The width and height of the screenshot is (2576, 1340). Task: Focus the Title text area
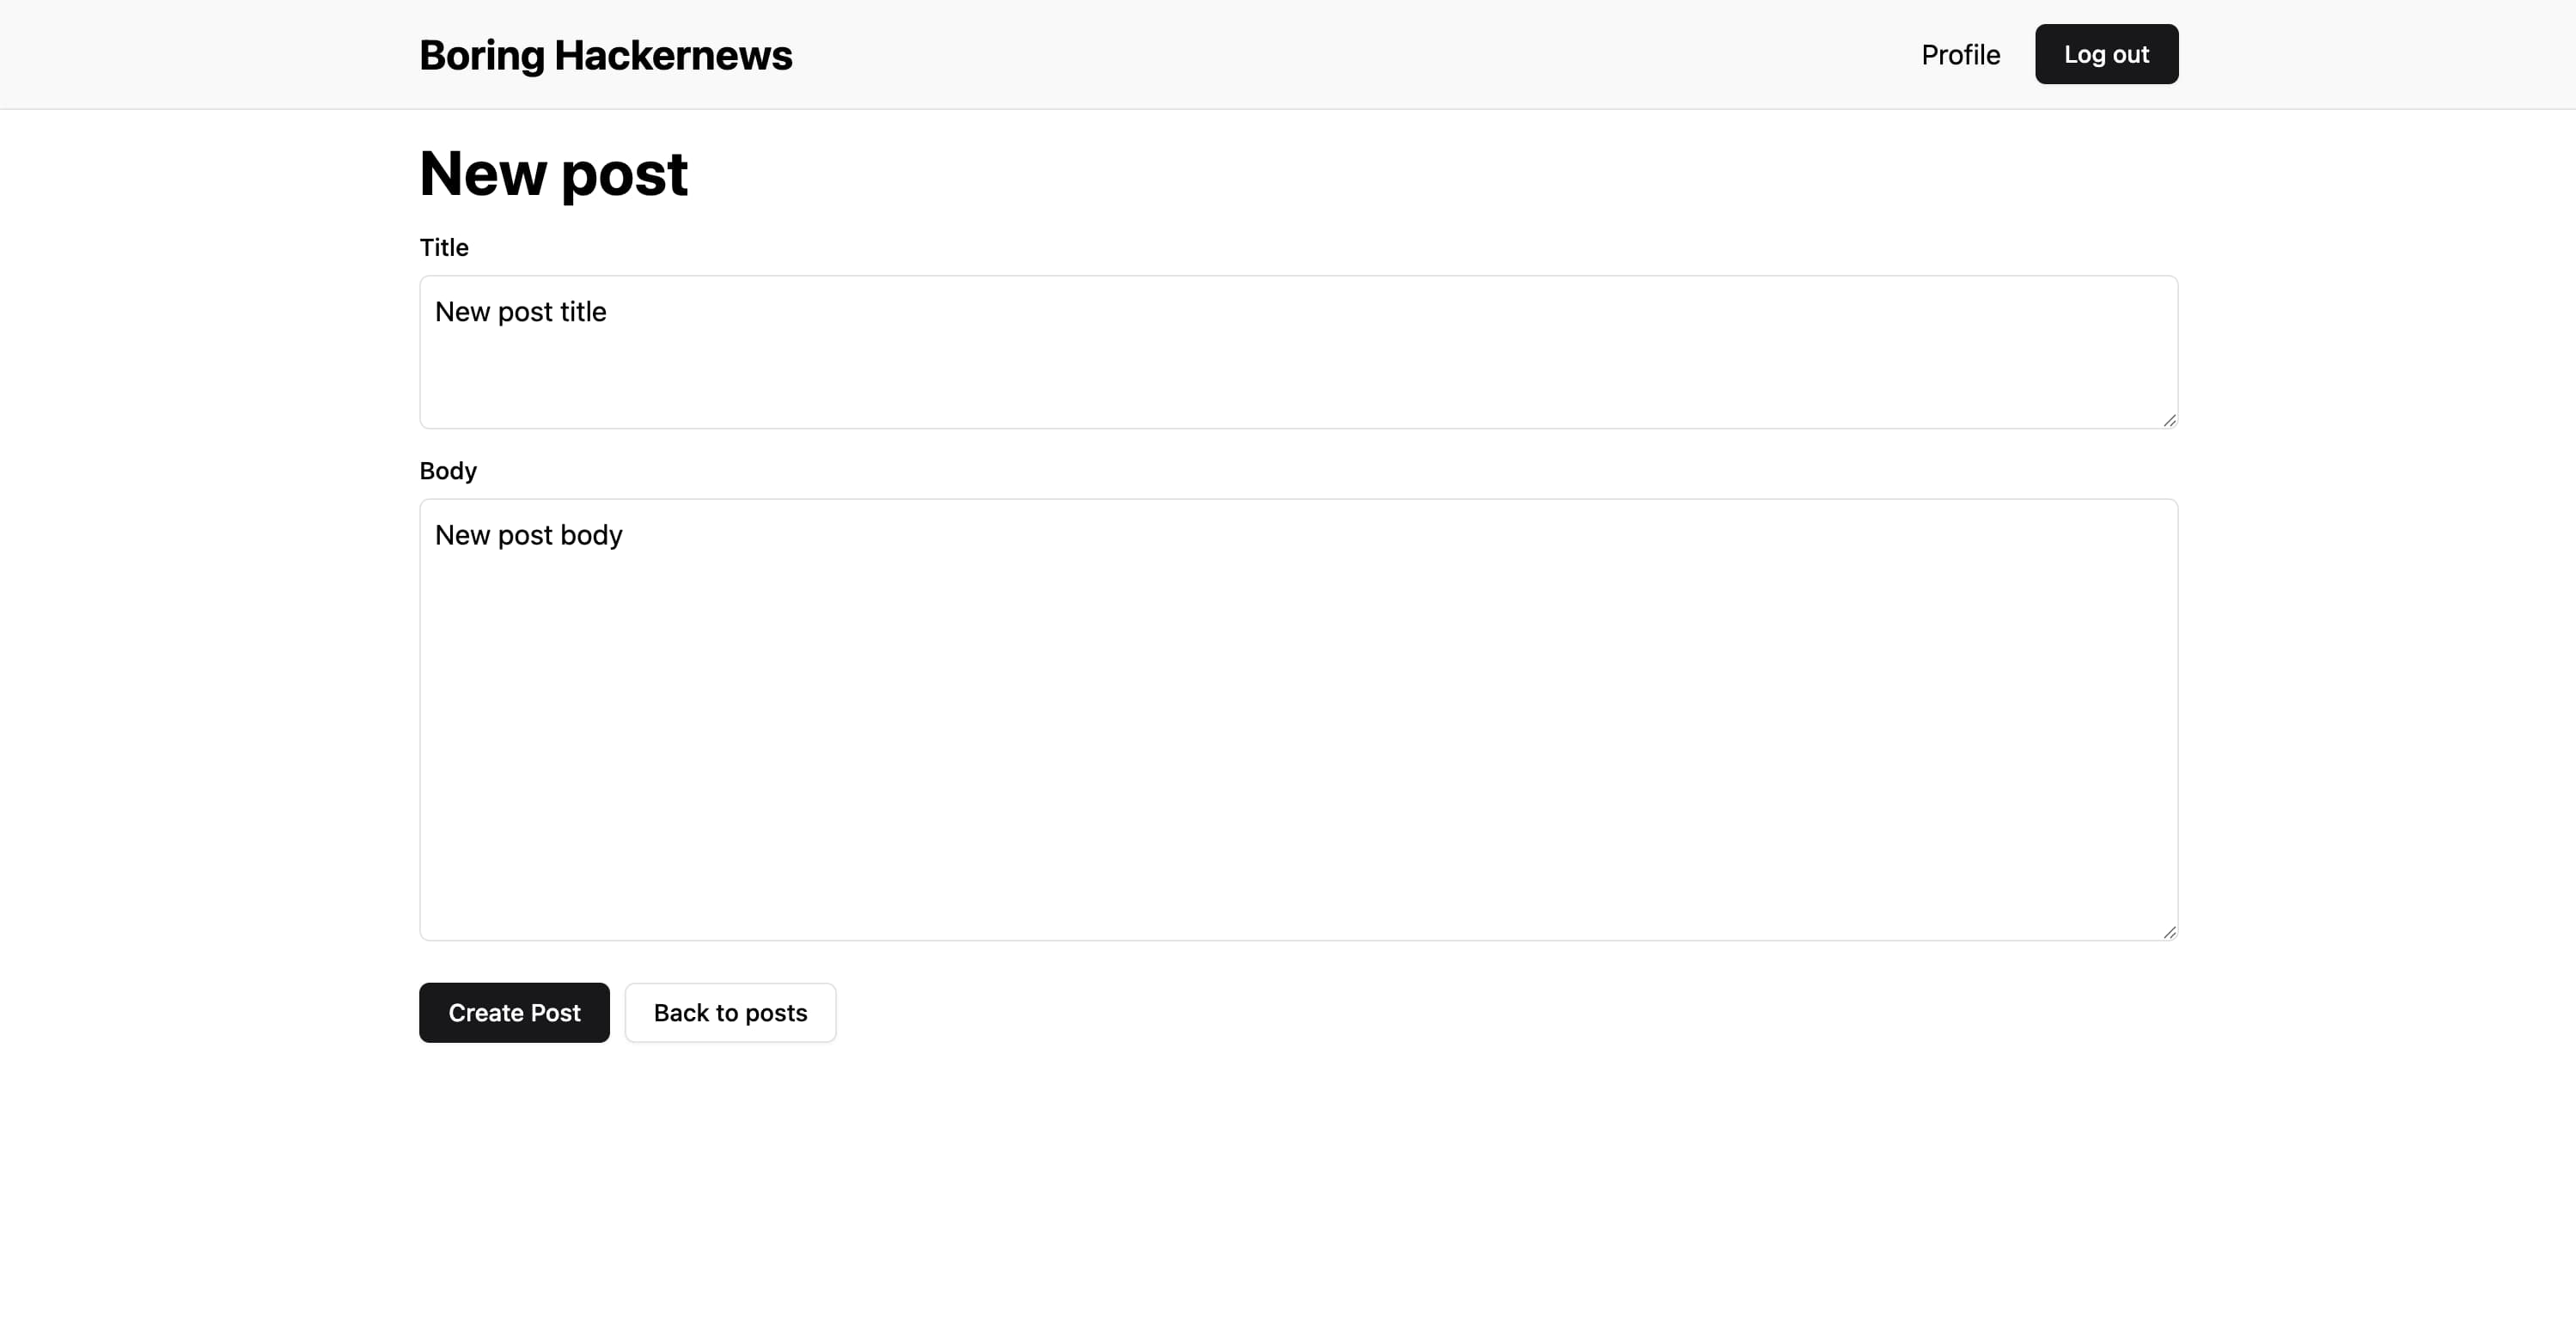click(x=1298, y=352)
